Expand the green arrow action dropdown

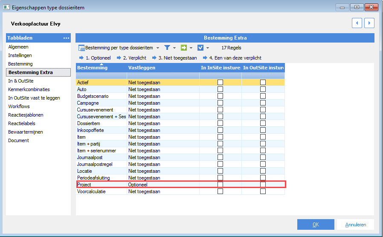pyautogui.click(x=191, y=48)
